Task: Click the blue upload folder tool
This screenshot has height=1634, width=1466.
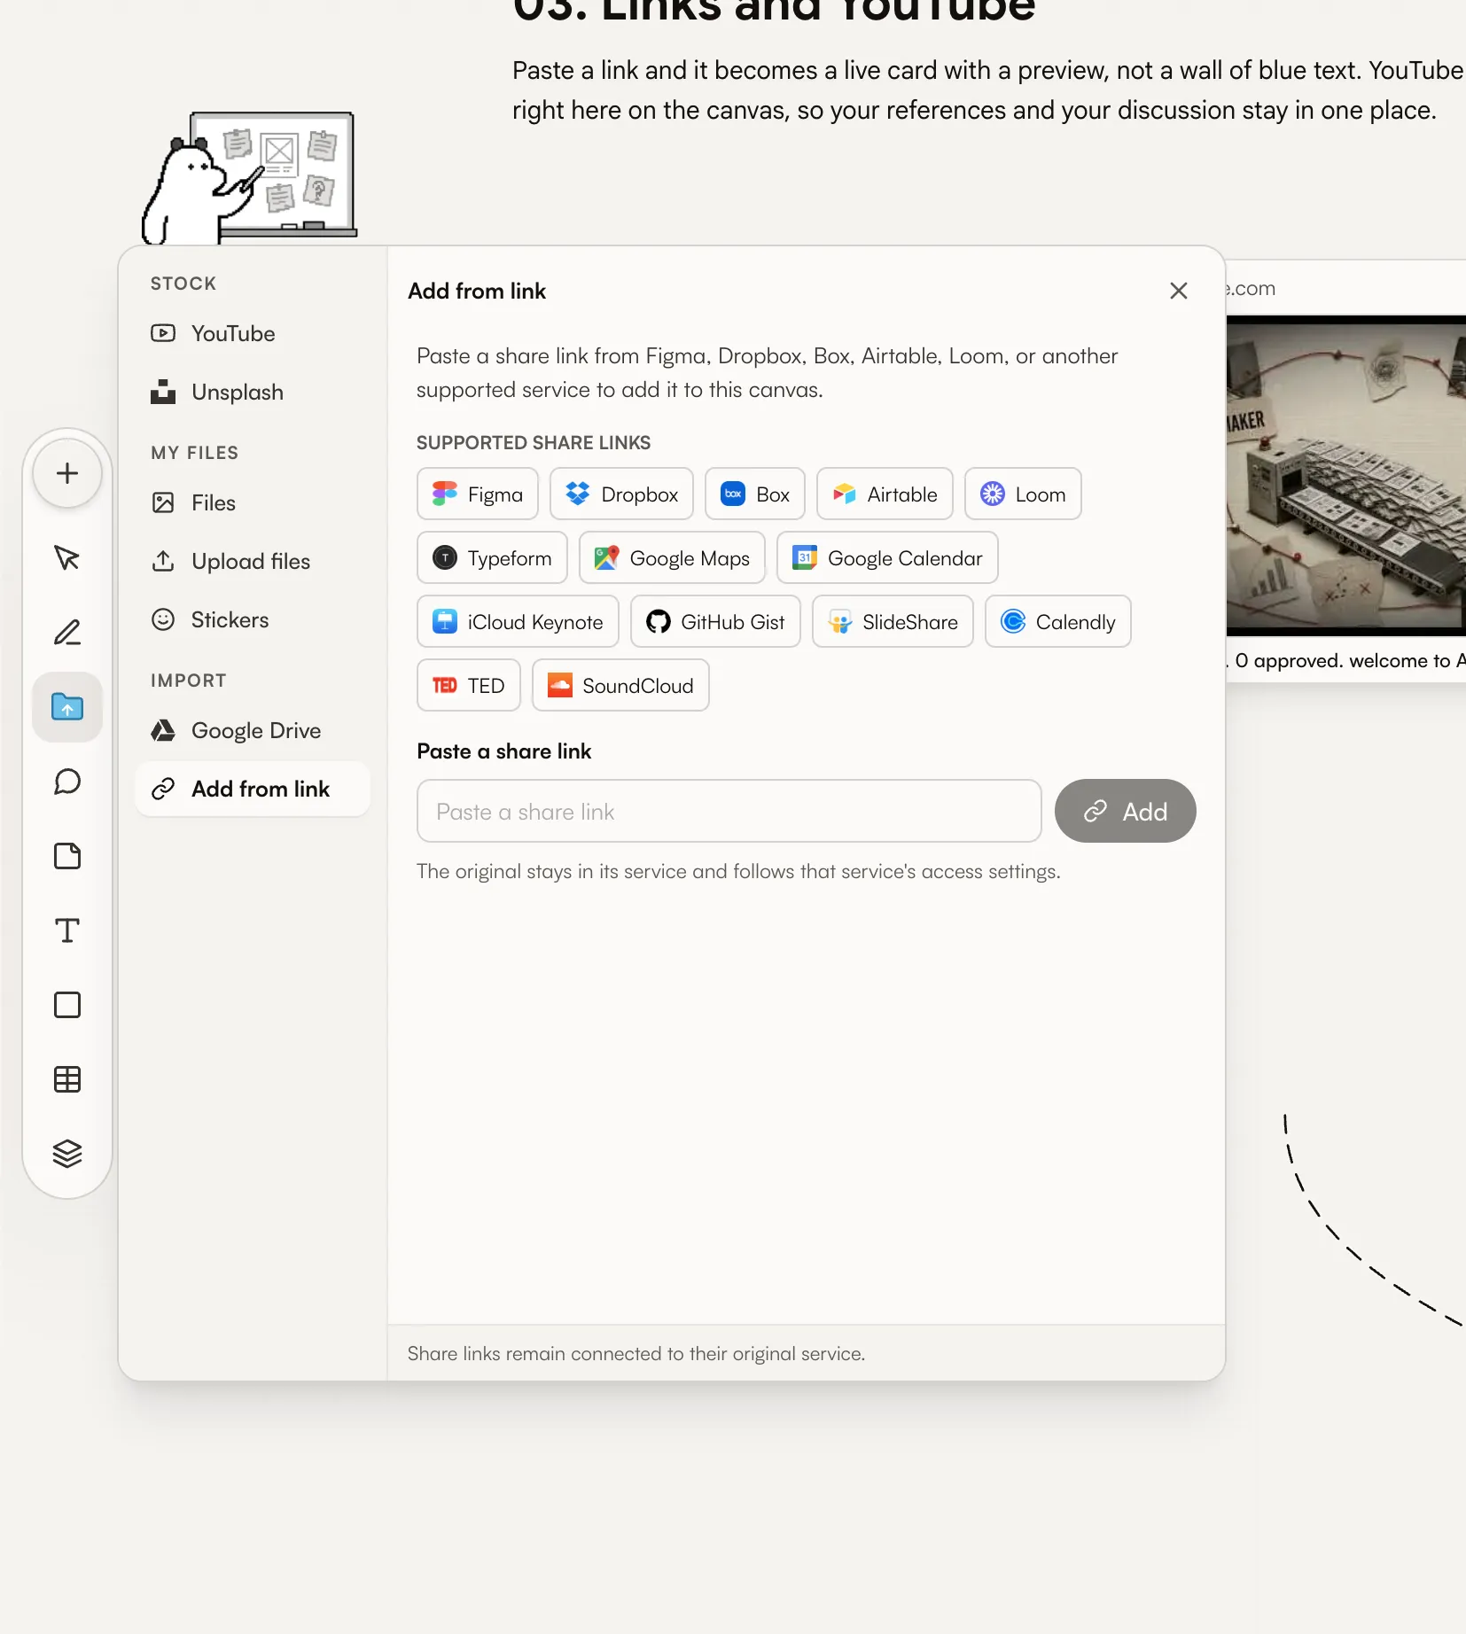Action: pos(67,707)
